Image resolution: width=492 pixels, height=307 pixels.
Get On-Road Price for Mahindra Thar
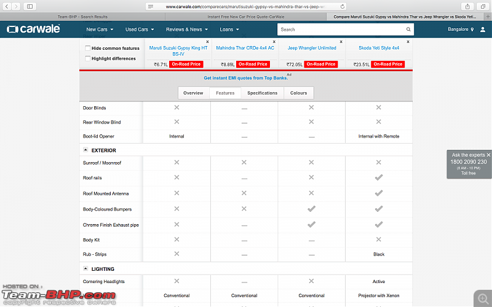253,64
